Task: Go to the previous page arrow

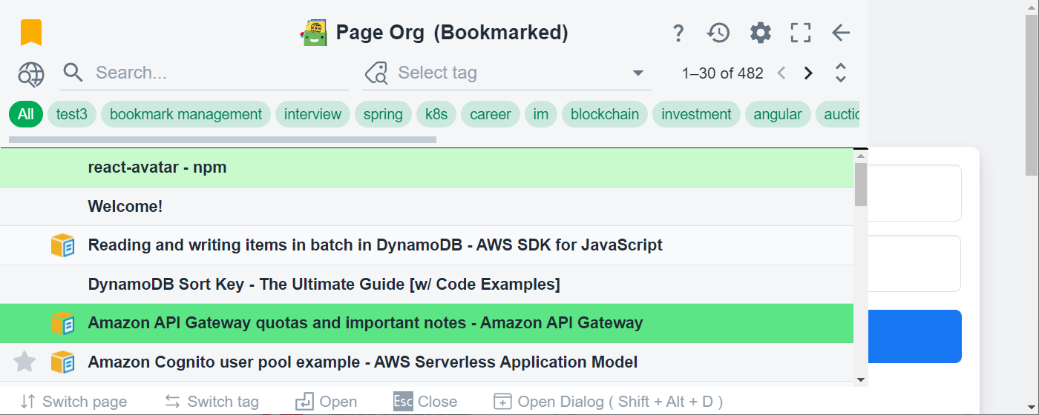Action: pos(781,73)
